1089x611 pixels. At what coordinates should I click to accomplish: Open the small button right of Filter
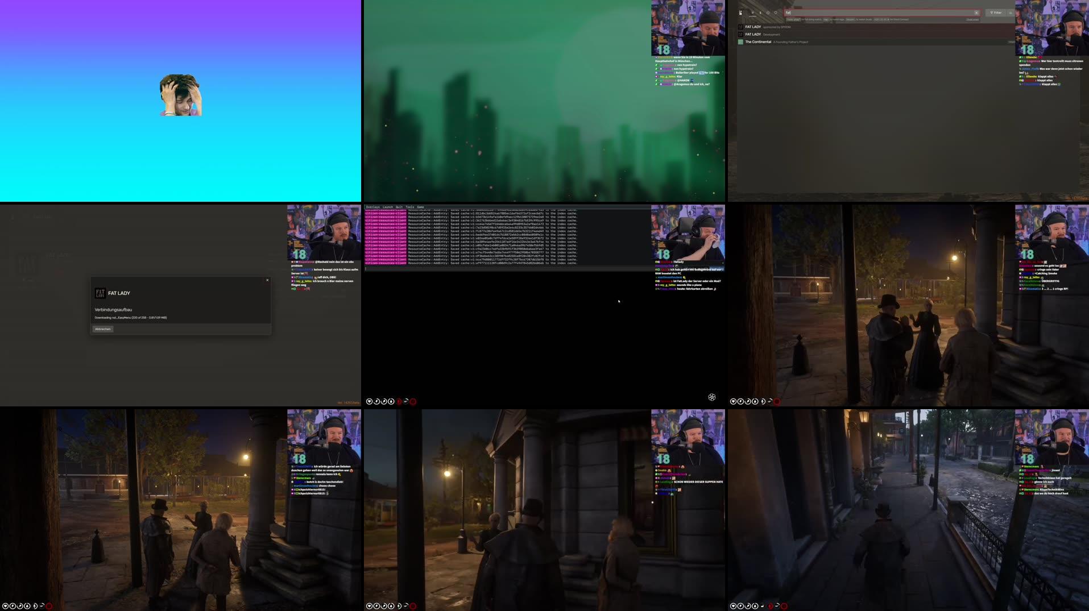pyautogui.click(x=1011, y=13)
